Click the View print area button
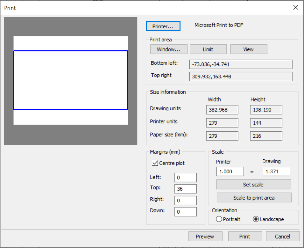This screenshot has width=304, height=248. pos(249,49)
